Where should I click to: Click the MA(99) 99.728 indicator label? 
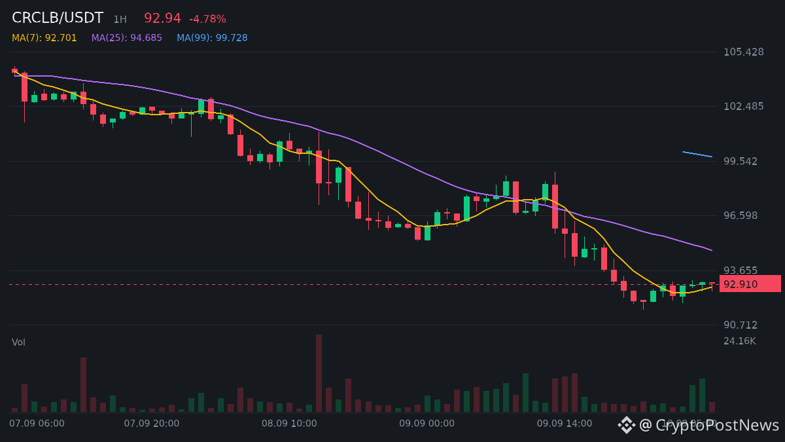coord(212,38)
